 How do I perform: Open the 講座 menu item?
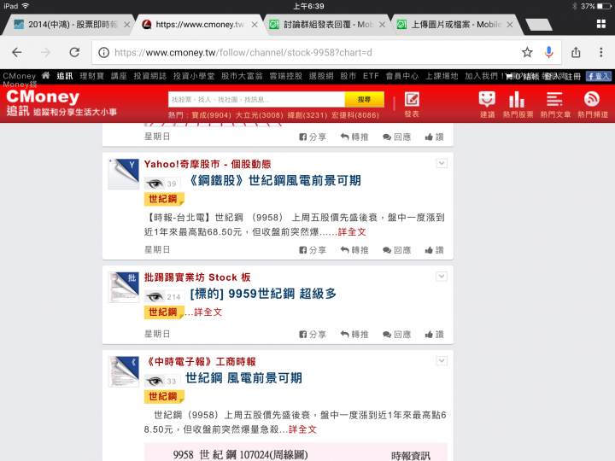point(119,76)
